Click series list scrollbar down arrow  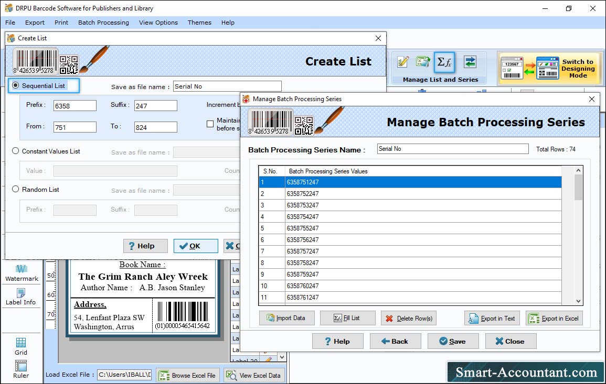pos(578,301)
